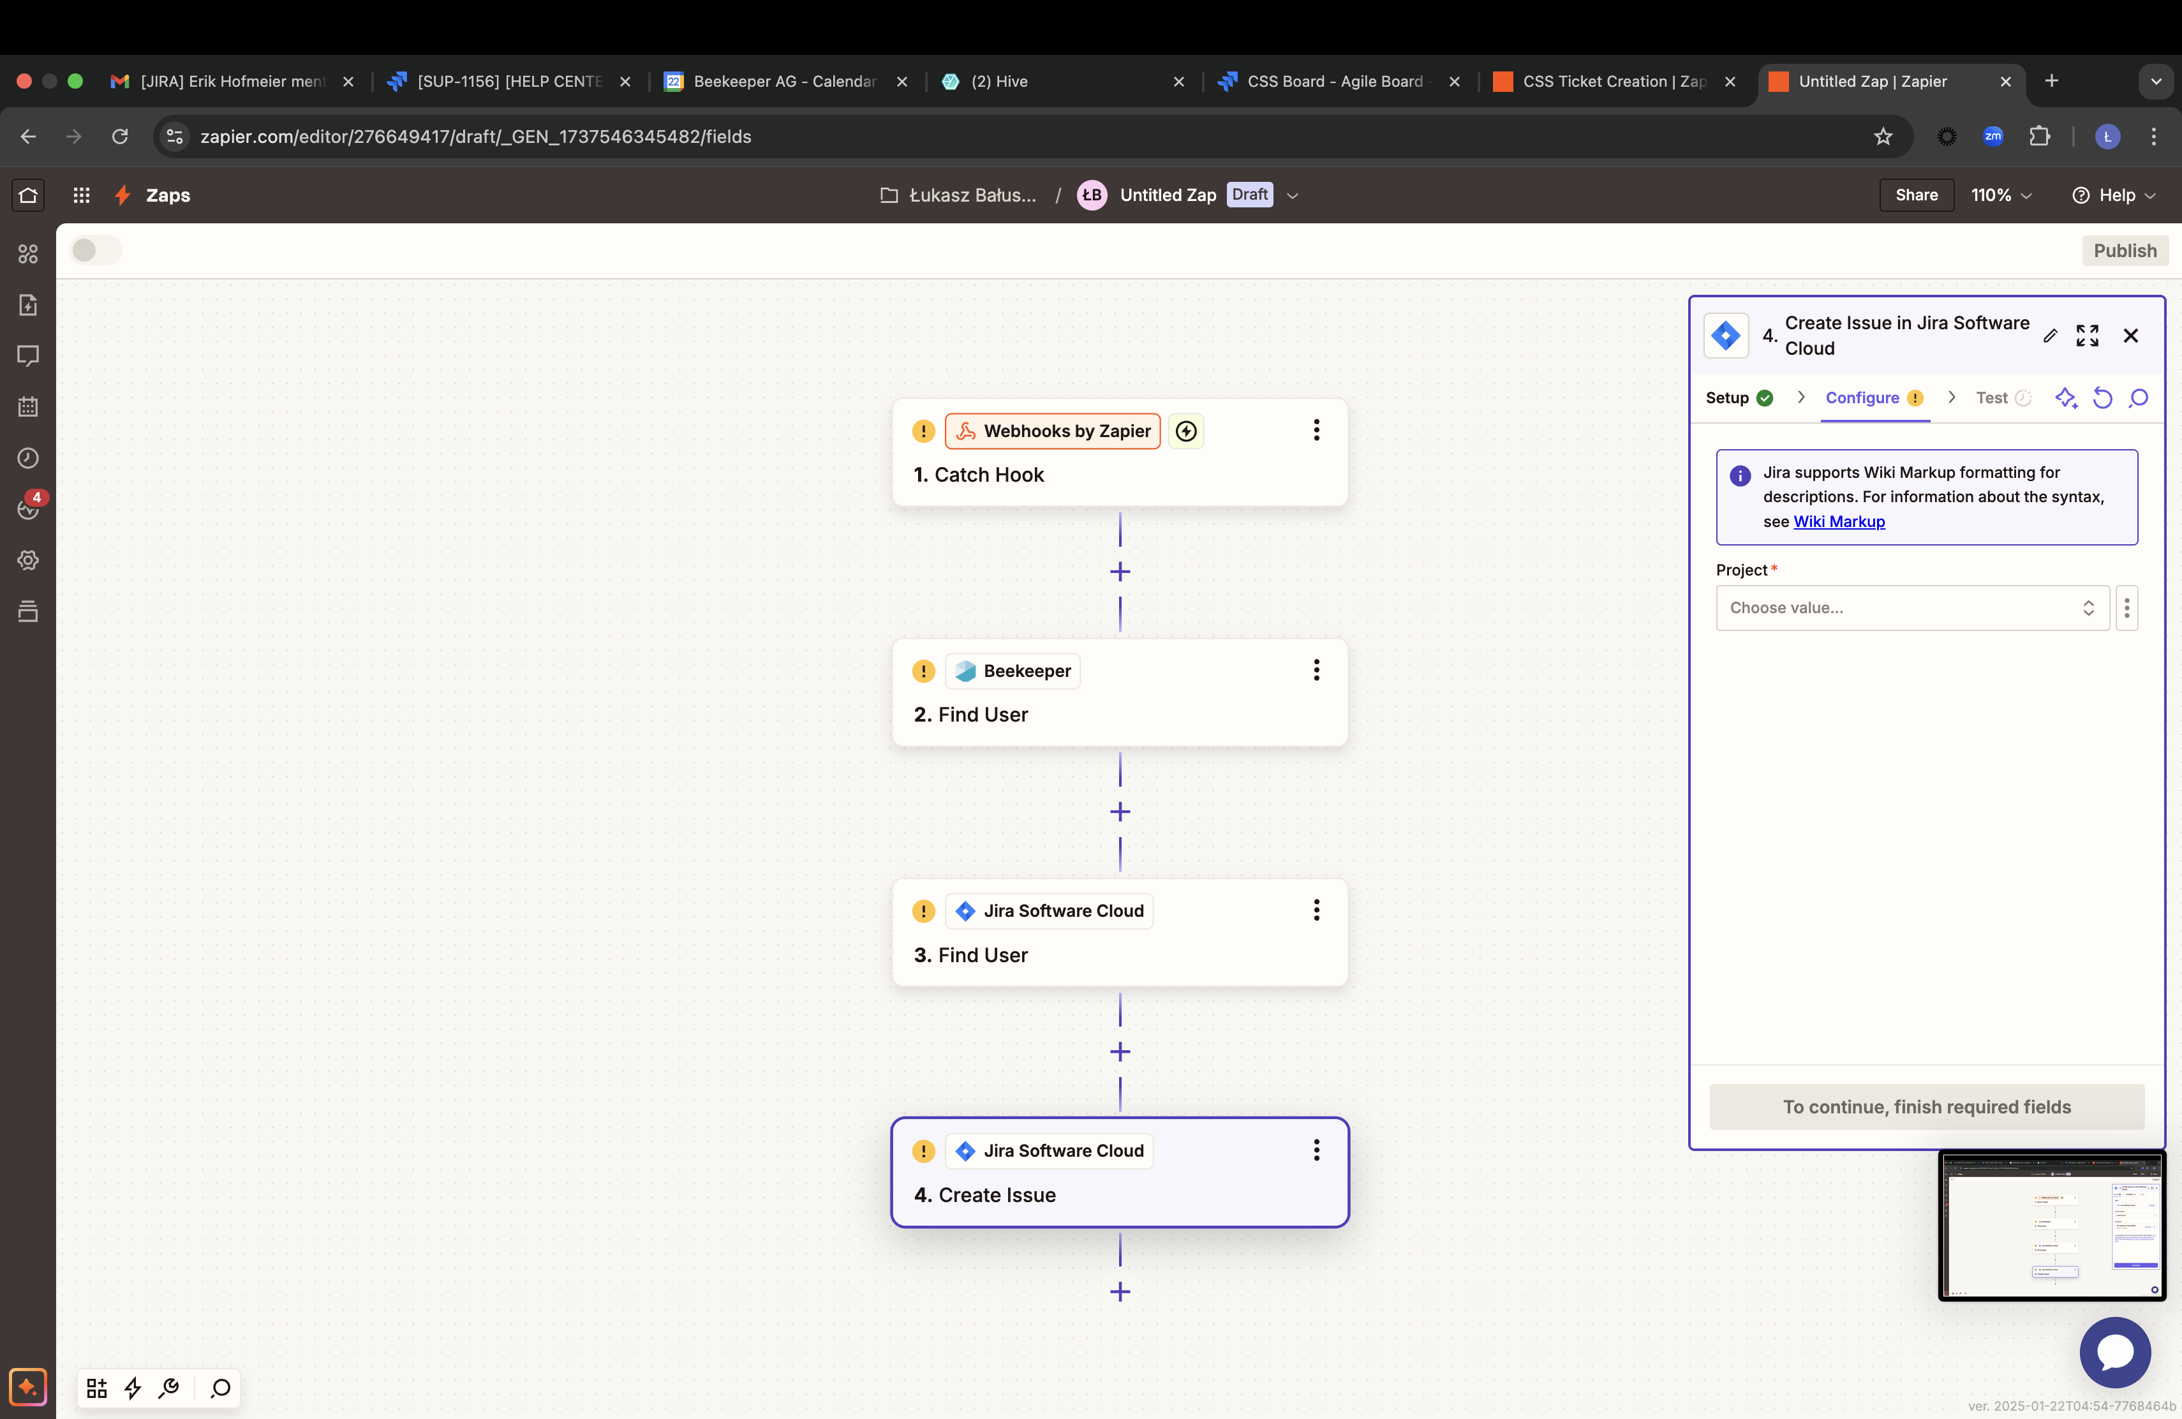
Task: Click the search icon in bottom toolbar
Action: tap(220, 1388)
